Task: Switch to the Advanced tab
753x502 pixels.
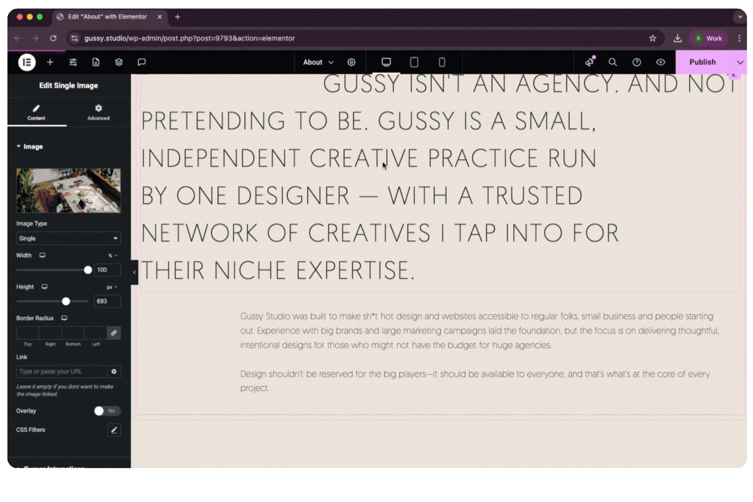Action: (99, 112)
